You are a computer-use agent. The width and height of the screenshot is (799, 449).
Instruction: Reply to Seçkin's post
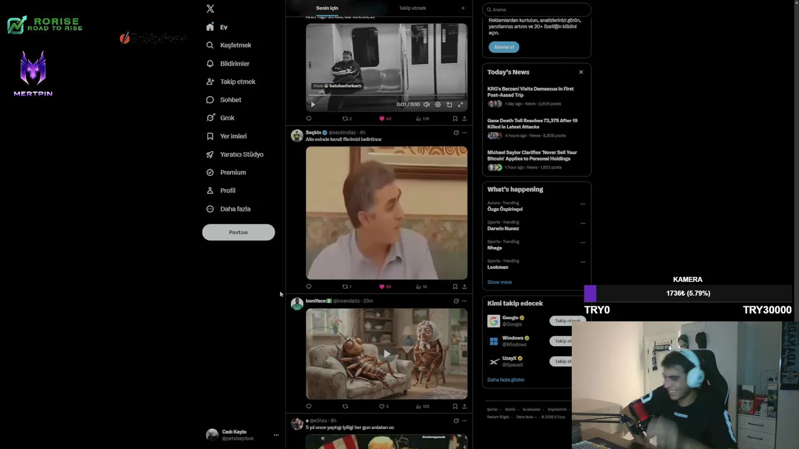coord(308,287)
